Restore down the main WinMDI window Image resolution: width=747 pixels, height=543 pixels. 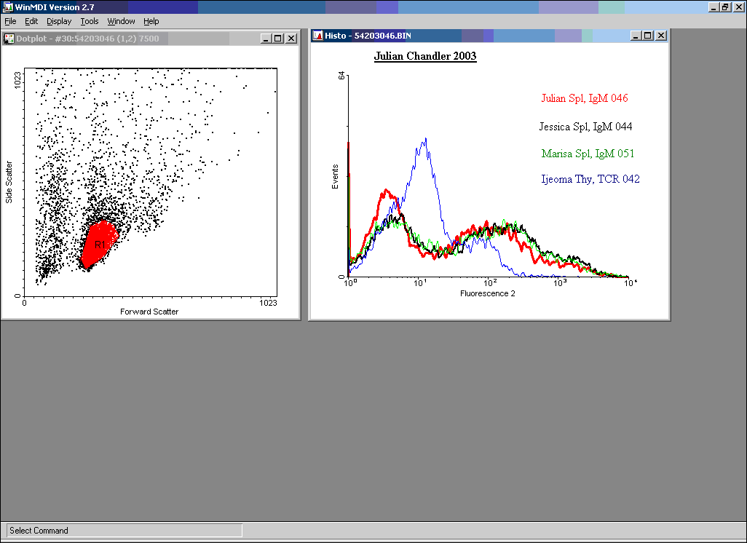(x=725, y=7)
